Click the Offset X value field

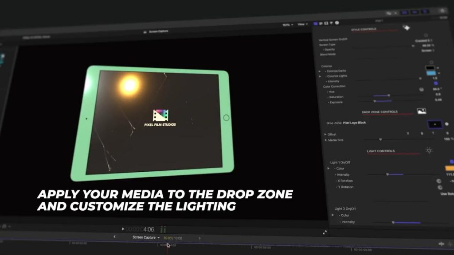click(x=422, y=133)
